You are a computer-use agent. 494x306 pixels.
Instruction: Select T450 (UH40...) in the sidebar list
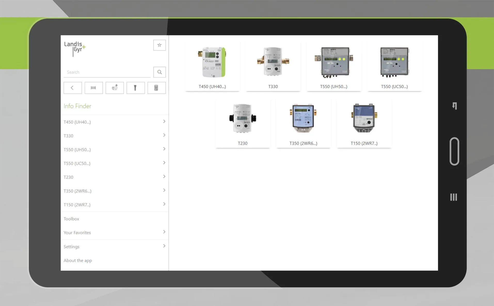(x=115, y=122)
